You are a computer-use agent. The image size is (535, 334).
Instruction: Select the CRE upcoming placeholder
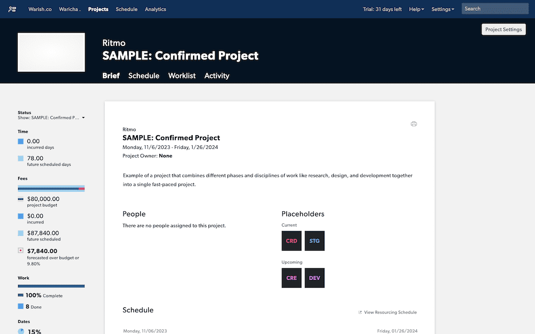coord(292,278)
